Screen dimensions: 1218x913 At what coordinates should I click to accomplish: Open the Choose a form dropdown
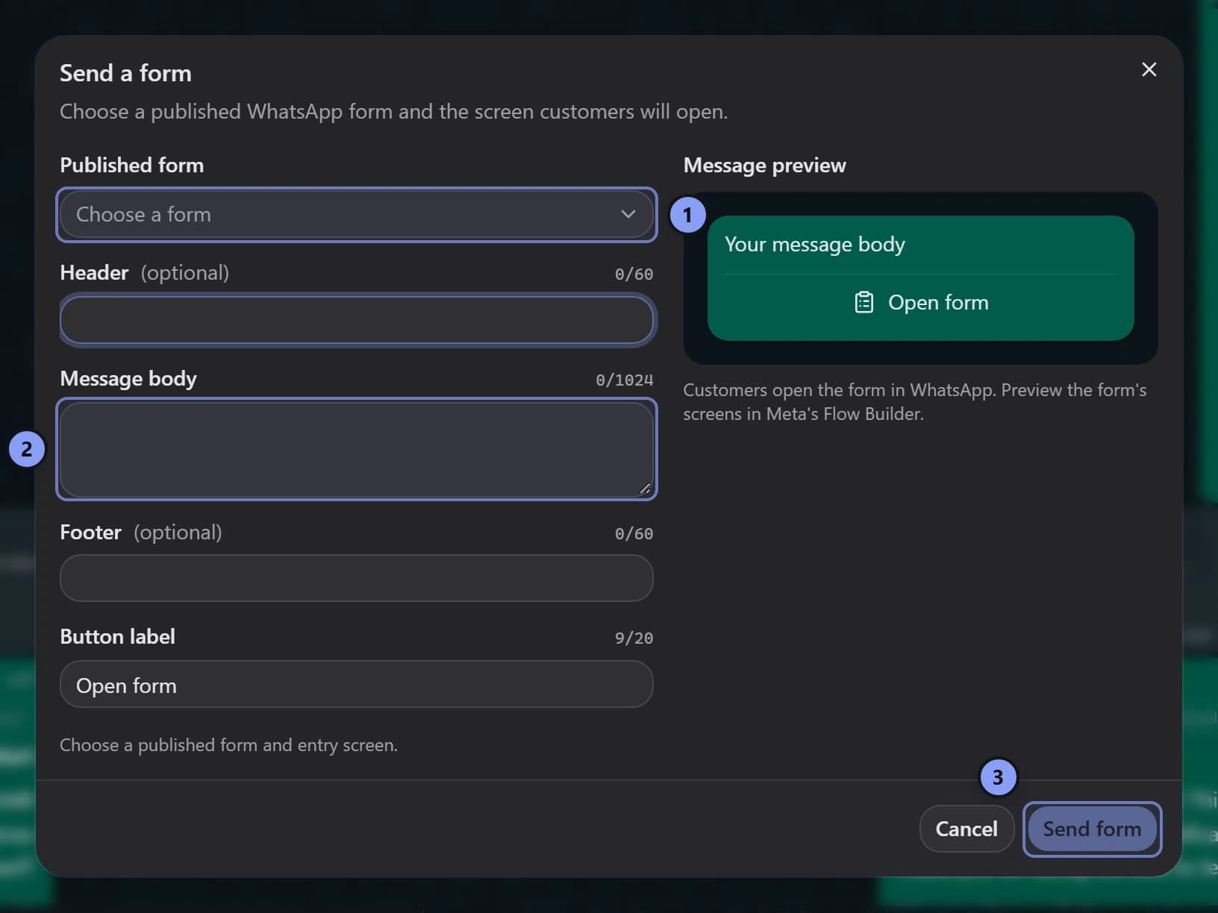point(357,215)
